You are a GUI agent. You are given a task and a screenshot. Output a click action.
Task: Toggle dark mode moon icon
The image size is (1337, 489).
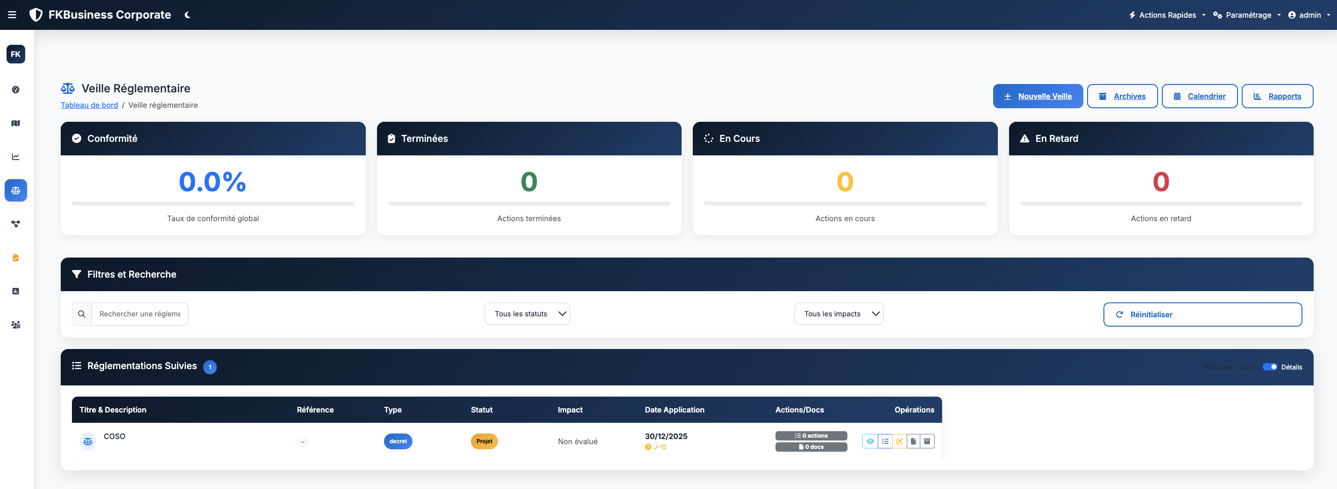tap(187, 15)
